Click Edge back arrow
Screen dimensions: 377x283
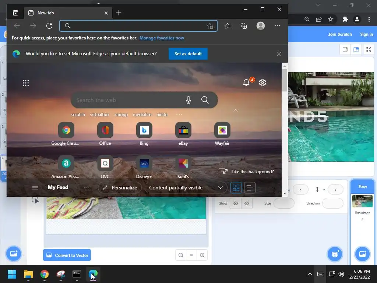tap(17, 26)
